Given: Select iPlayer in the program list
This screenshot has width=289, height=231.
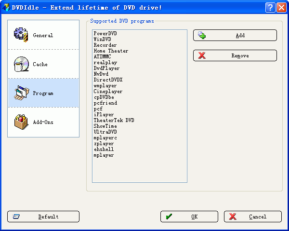Looking at the screenshot, I should pyautogui.click(x=104, y=115).
